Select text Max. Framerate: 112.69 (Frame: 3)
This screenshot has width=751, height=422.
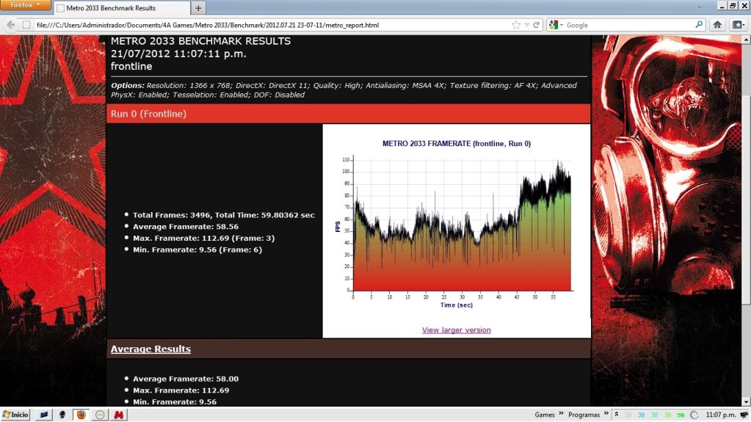pos(203,238)
